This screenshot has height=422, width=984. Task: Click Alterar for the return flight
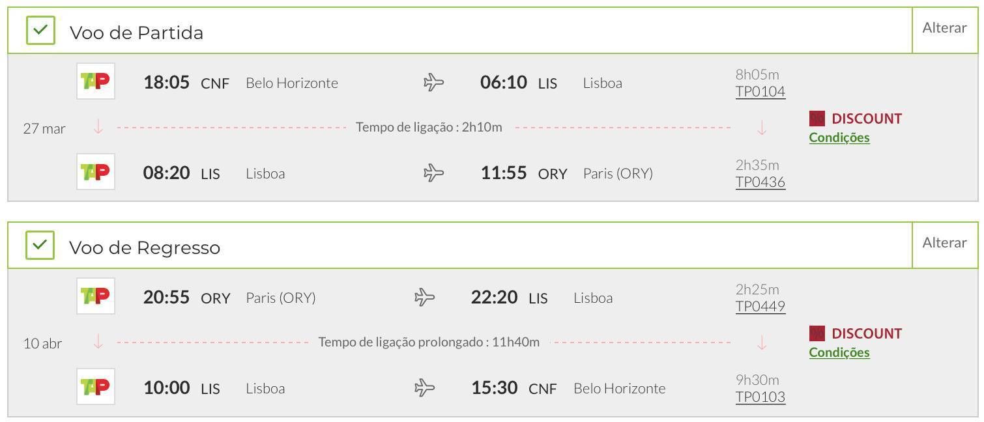click(x=944, y=243)
